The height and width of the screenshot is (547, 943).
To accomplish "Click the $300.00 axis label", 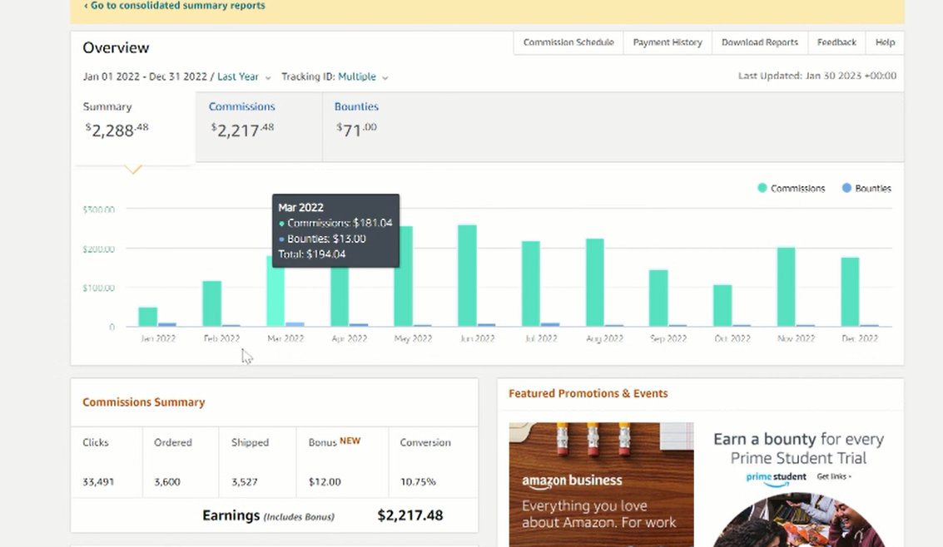I will 99,209.
